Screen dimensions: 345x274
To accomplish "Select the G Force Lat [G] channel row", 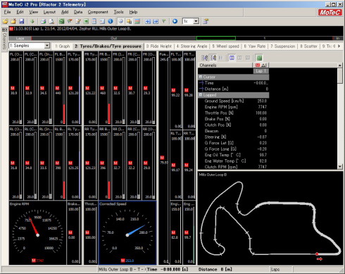I will (234, 143).
